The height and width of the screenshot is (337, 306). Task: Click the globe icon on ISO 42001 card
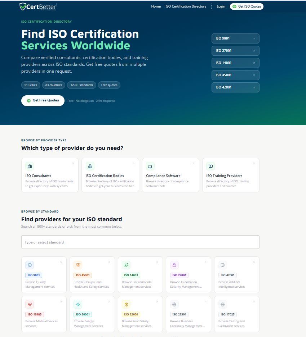pos(223,265)
